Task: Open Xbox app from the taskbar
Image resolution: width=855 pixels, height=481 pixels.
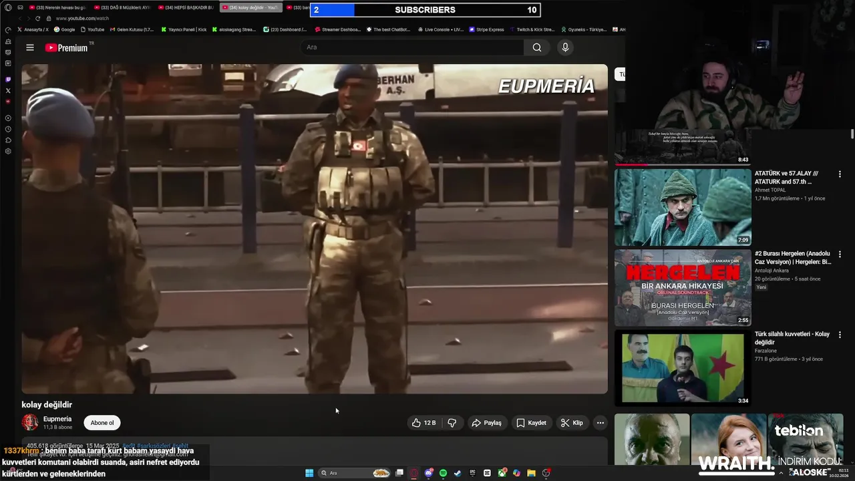Action: click(x=502, y=473)
